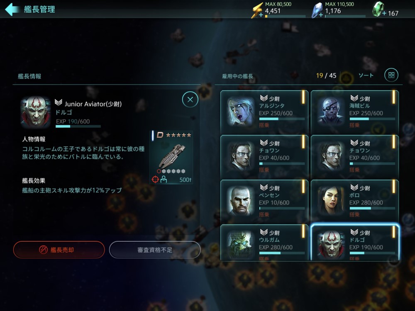The height and width of the screenshot is (311, 415).
Task: Go back using the arrow beside 艦長管理
Action: pyautogui.click(x=12, y=9)
